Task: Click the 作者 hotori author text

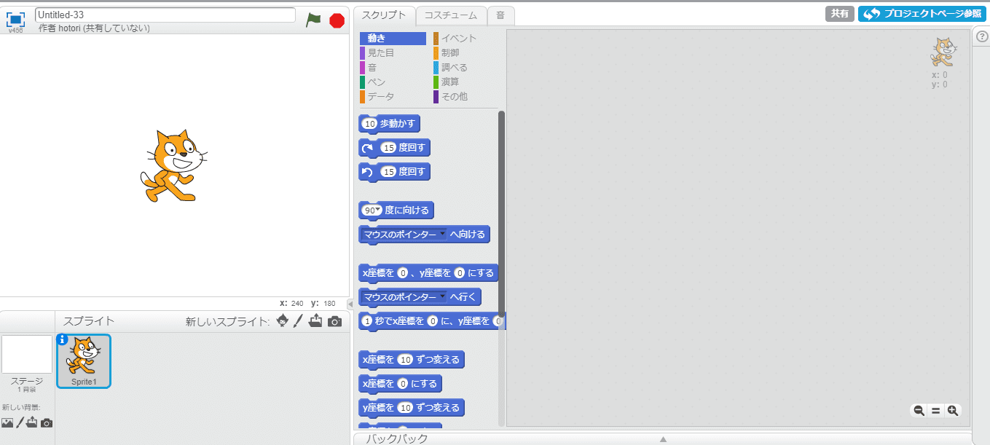Action: click(95, 28)
